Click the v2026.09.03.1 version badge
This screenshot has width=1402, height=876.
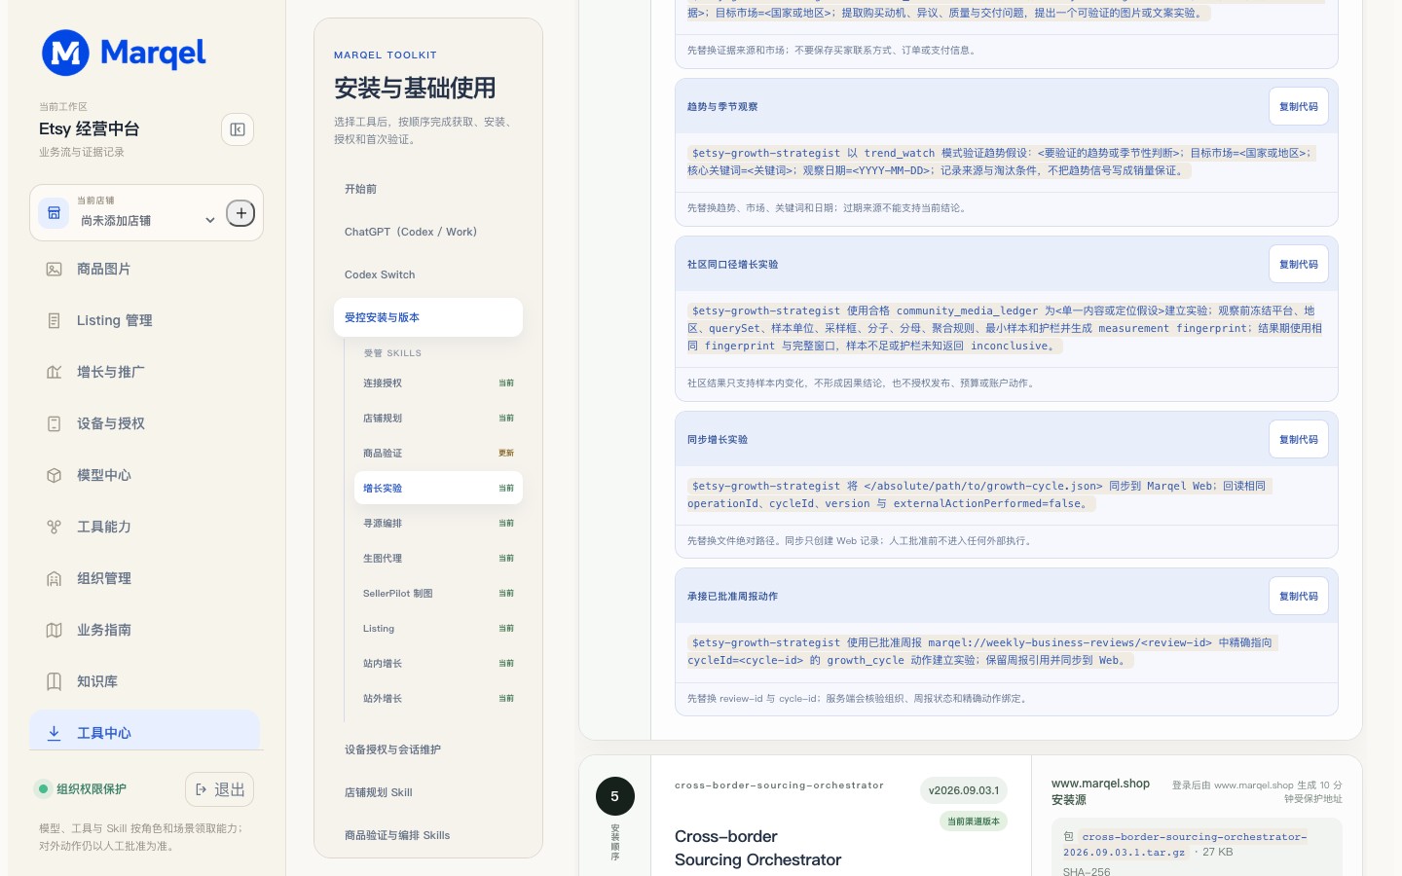[x=964, y=790]
